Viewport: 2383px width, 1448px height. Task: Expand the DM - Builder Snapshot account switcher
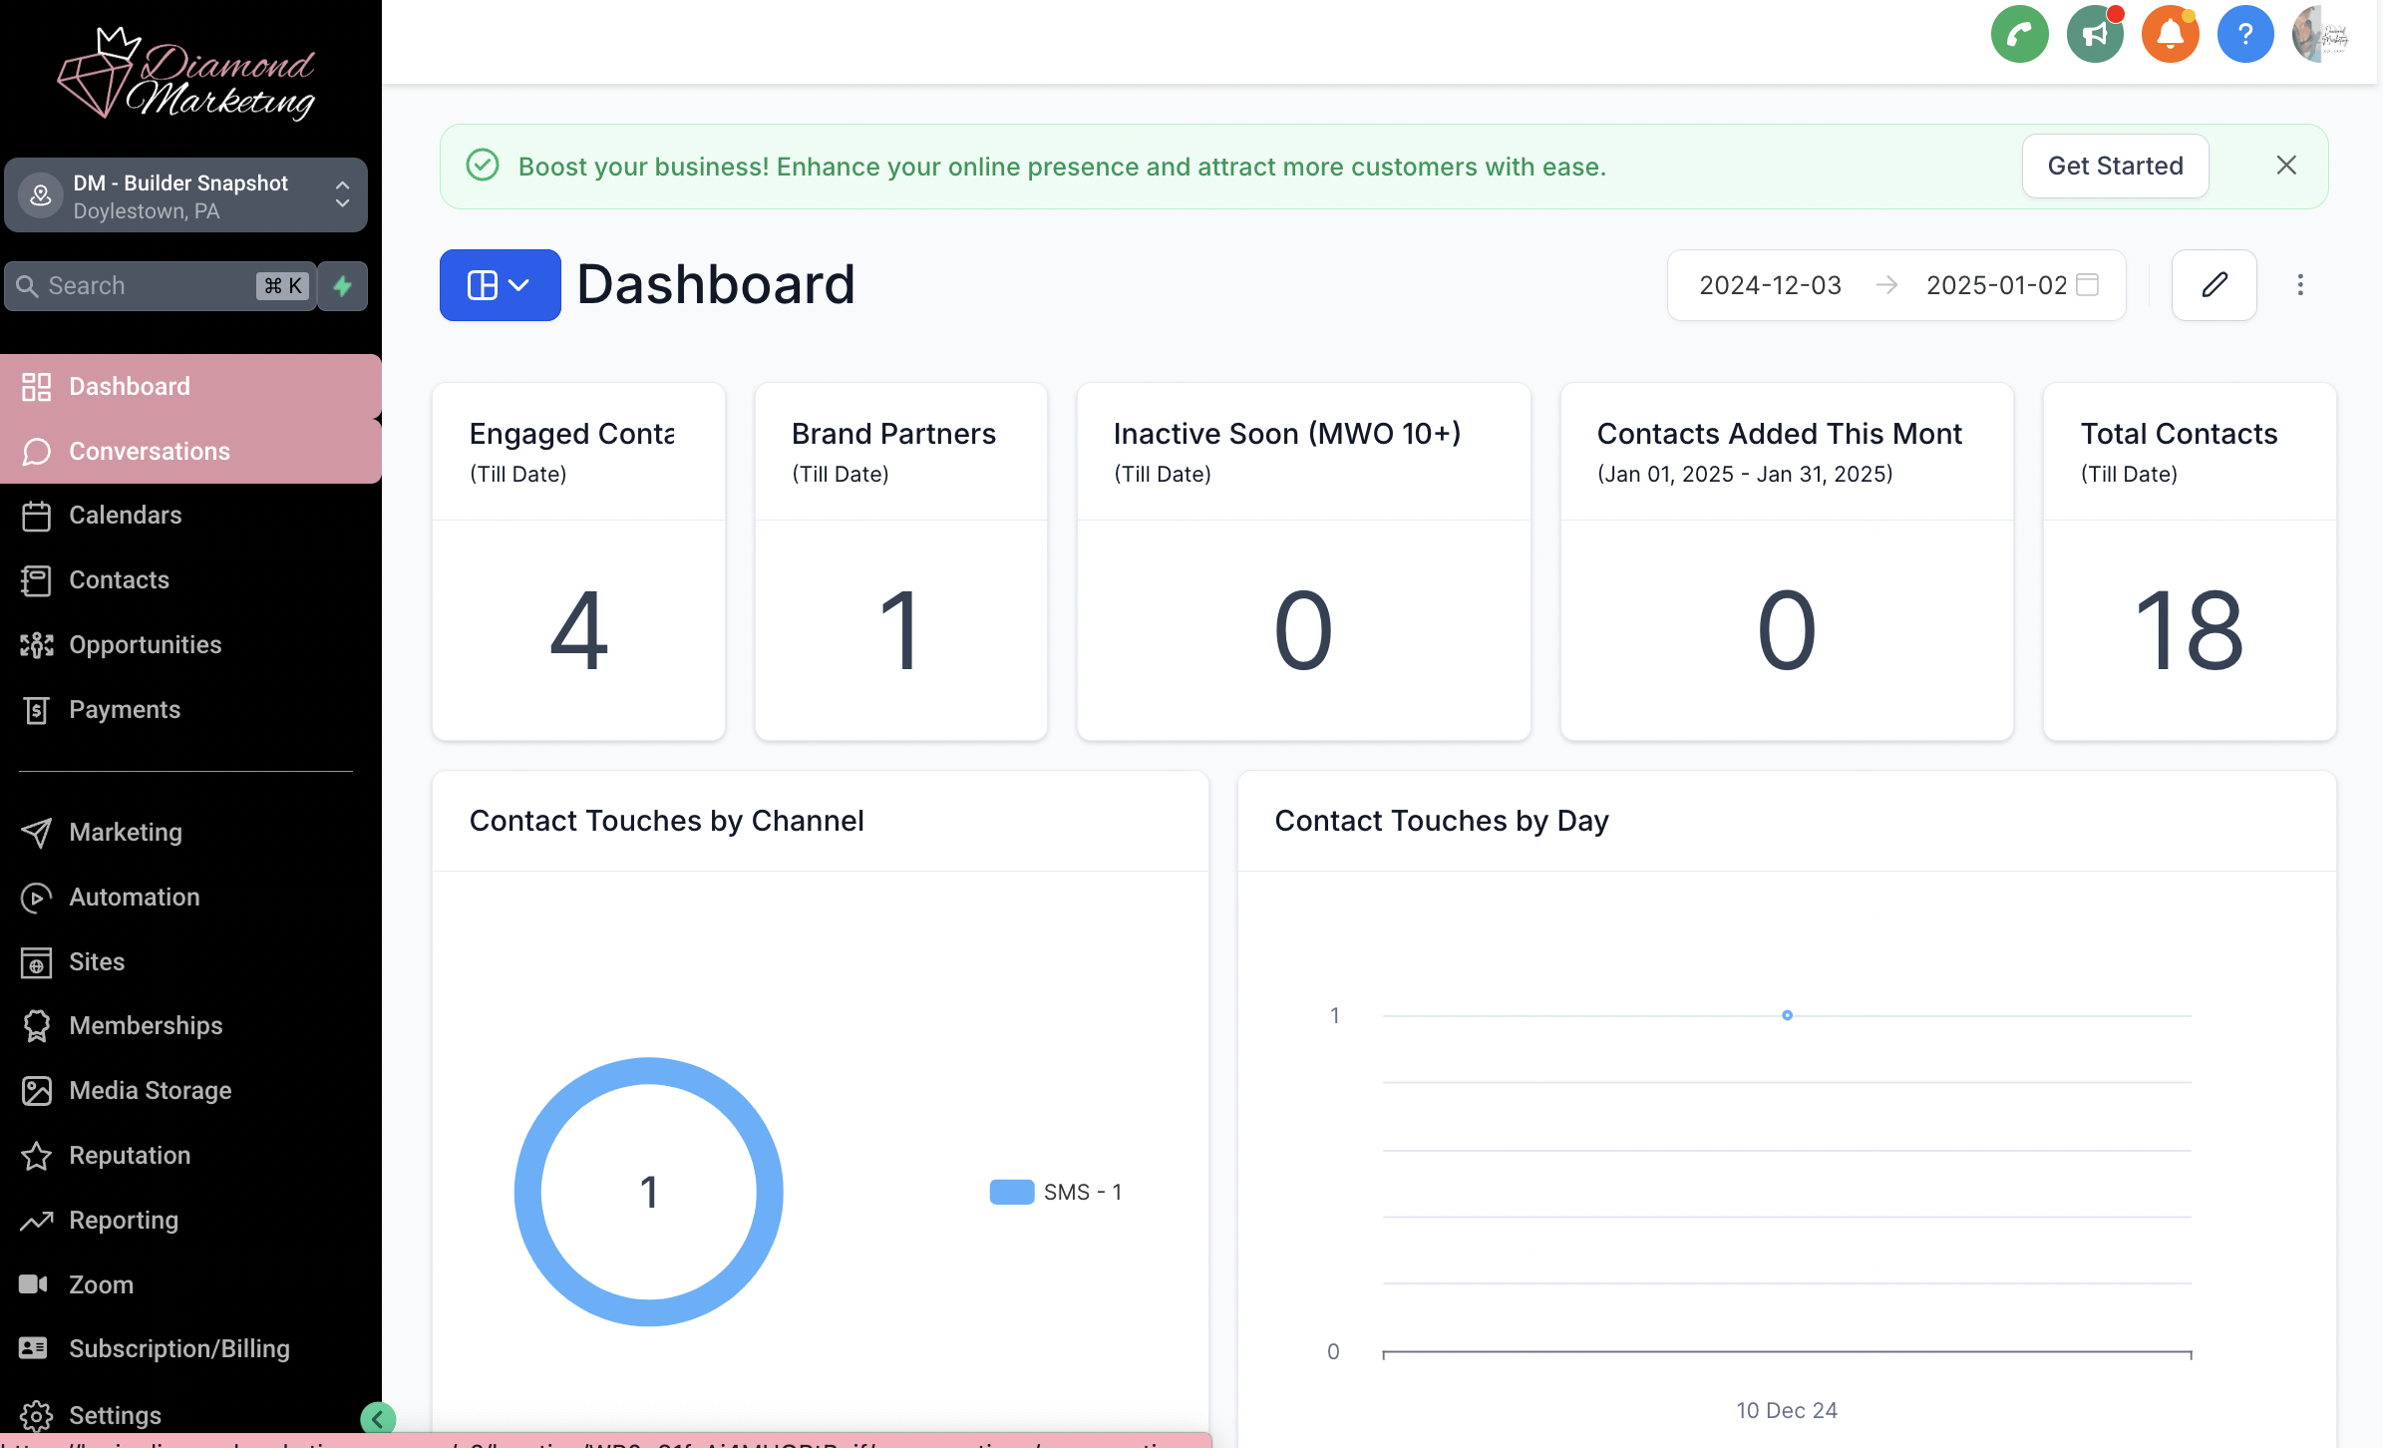point(186,195)
